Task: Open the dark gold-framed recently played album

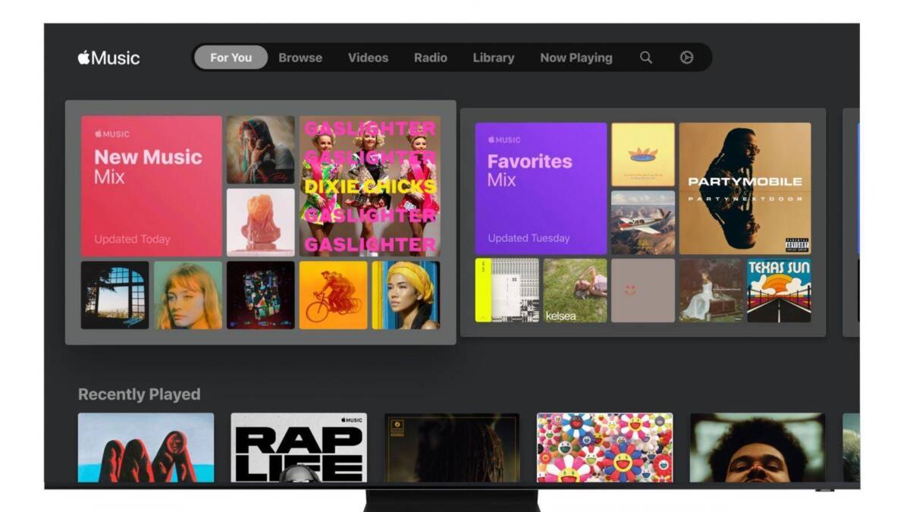Action: [452, 448]
